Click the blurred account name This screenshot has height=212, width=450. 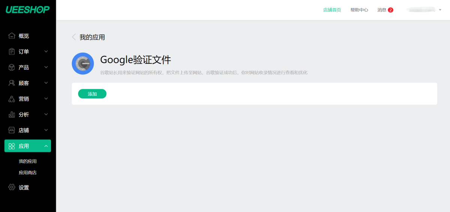[x=421, y=10]
